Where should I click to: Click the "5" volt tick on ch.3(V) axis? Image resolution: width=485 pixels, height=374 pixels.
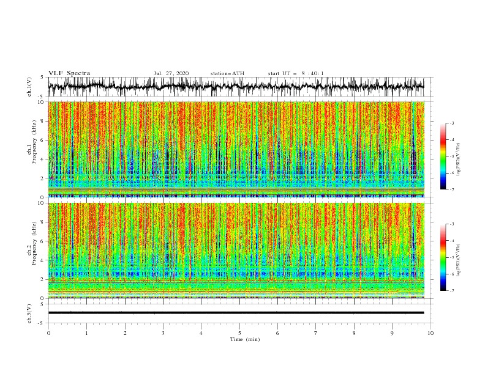(42, 304)
